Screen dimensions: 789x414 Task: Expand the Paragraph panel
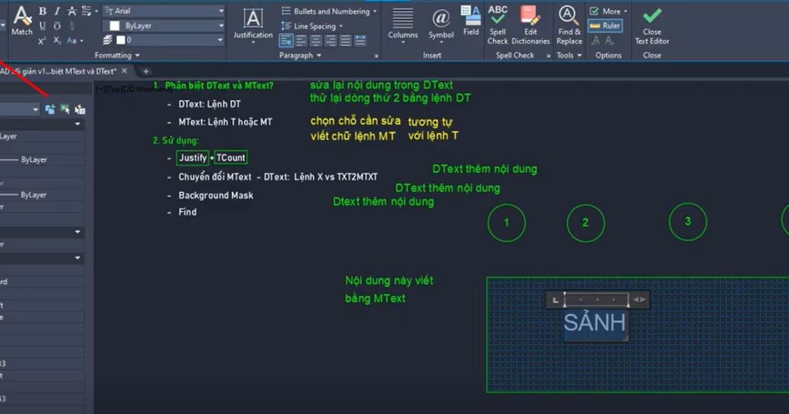click(320, 55)
